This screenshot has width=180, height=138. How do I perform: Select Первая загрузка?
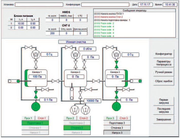pos(164,101)
